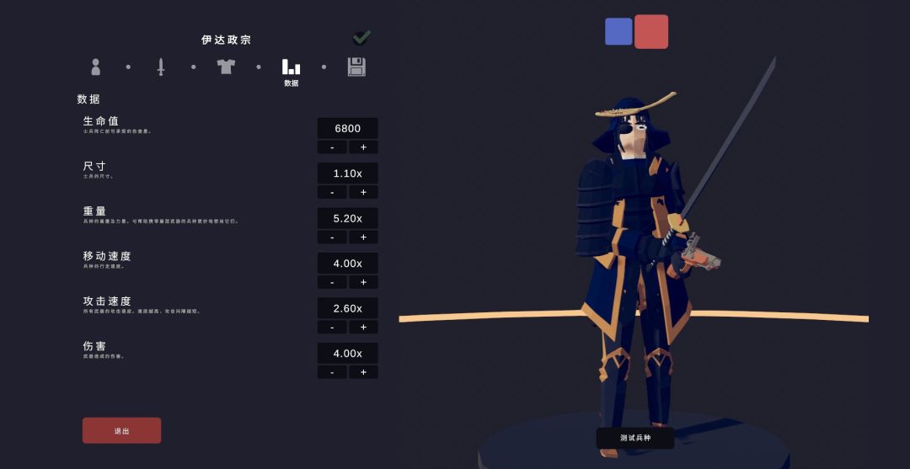Screen dimensions: 910x469
Task: Click the 生命值 label
Action: click(101, 121)
